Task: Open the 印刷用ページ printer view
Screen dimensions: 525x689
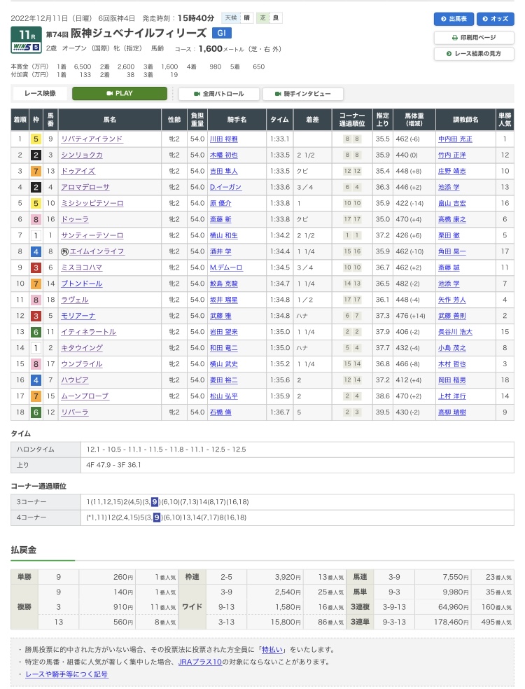Action: (474, 38)
